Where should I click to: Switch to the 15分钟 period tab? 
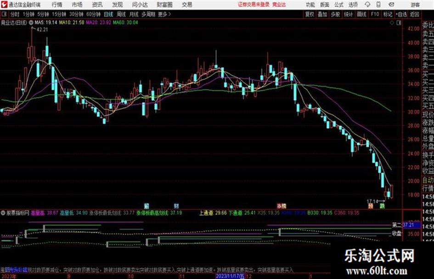[59, 14]
